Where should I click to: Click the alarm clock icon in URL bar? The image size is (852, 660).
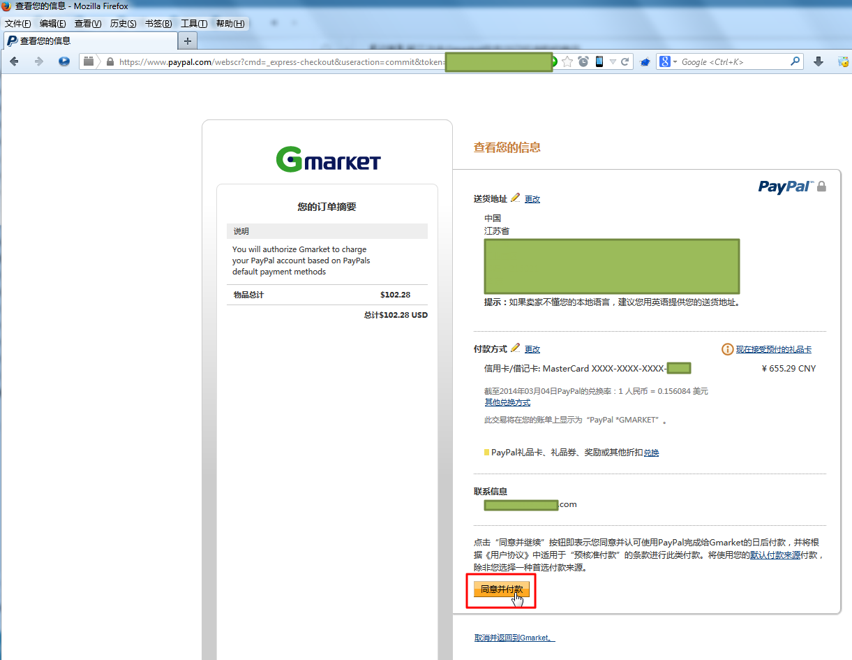(x=583, y=61)
